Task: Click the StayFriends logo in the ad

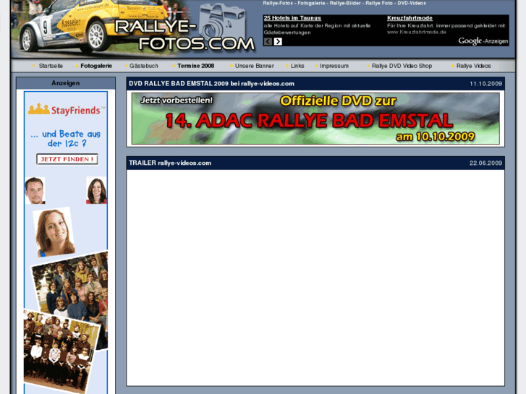Action: (x=66, y=109)
